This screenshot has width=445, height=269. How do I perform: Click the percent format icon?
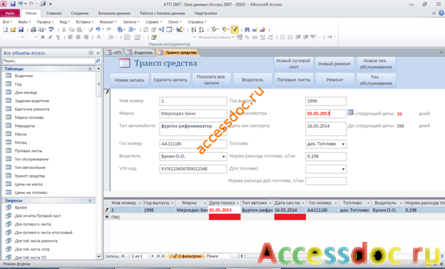point(247,37)
